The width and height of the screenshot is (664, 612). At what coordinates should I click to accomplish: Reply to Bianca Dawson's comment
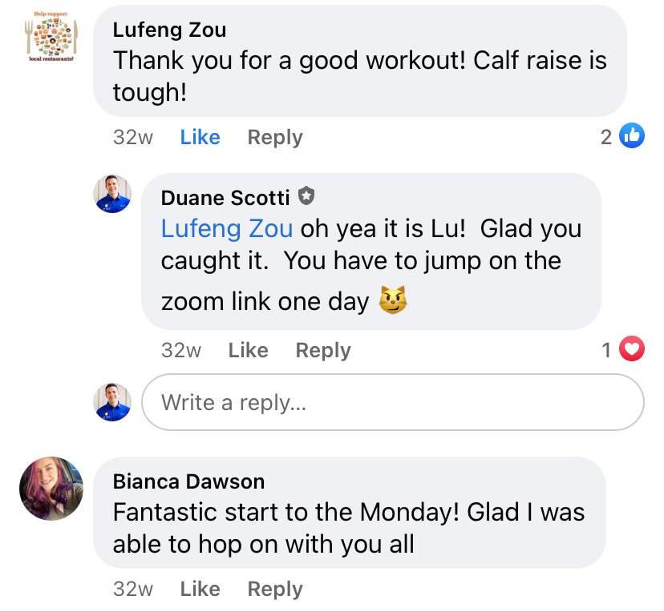(x=274, y=589)
